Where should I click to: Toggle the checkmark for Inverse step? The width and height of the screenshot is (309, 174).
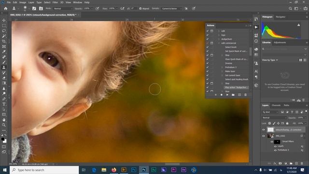point(207,63)
